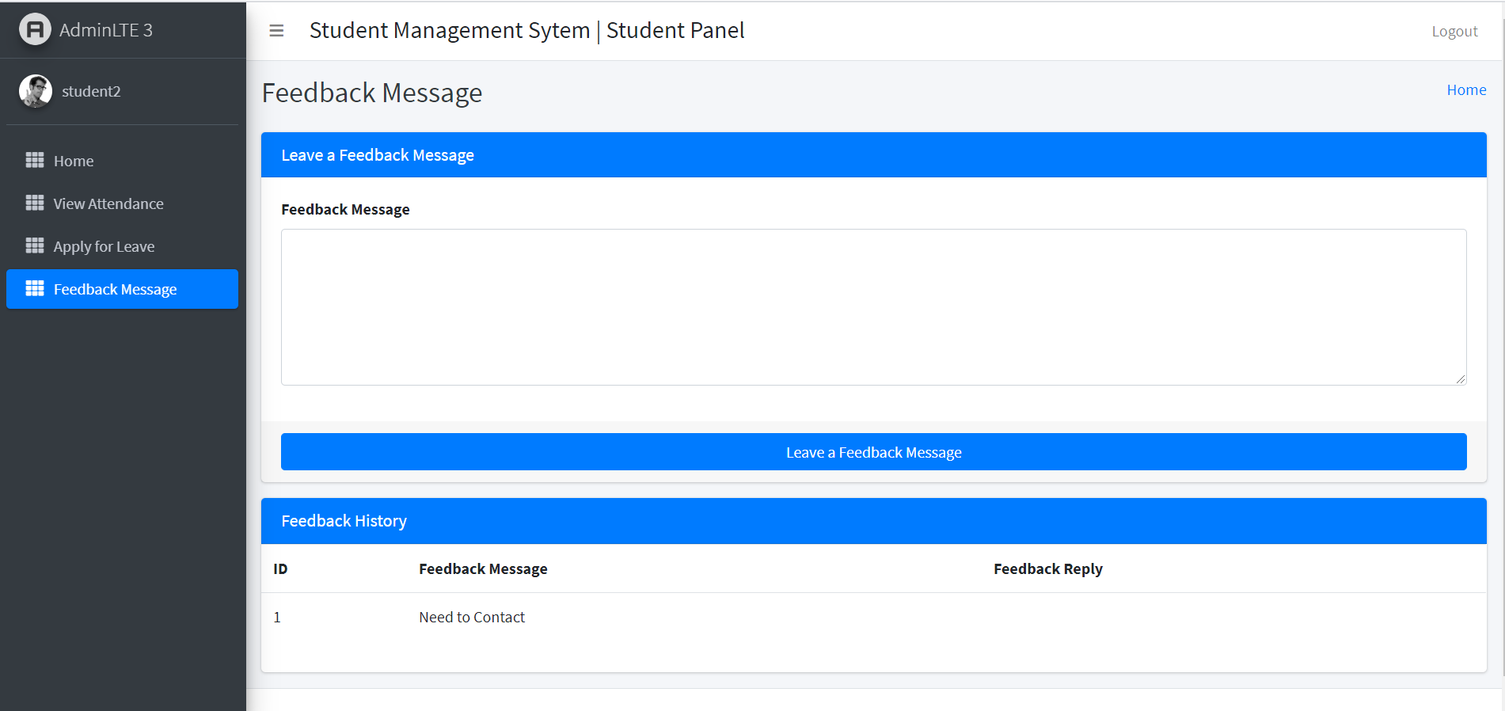Click the Feedback History card header

pos(873,521)
